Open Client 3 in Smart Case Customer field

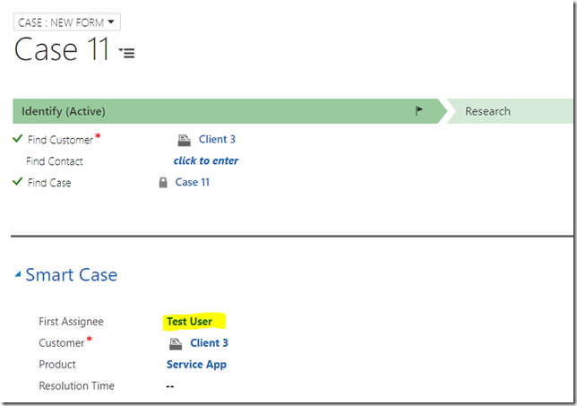coord(209,343)
